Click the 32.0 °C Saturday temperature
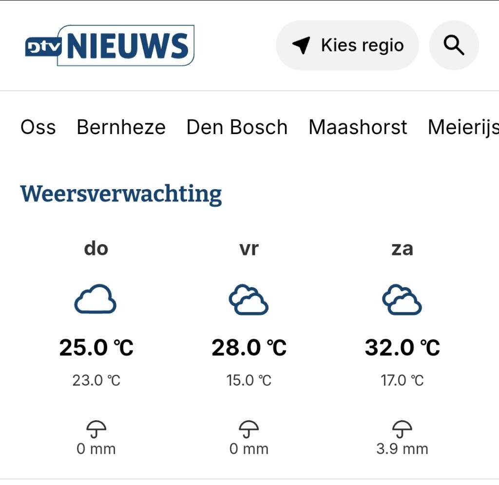Viewport: 499px width, 485px height. tap(402, 348)
